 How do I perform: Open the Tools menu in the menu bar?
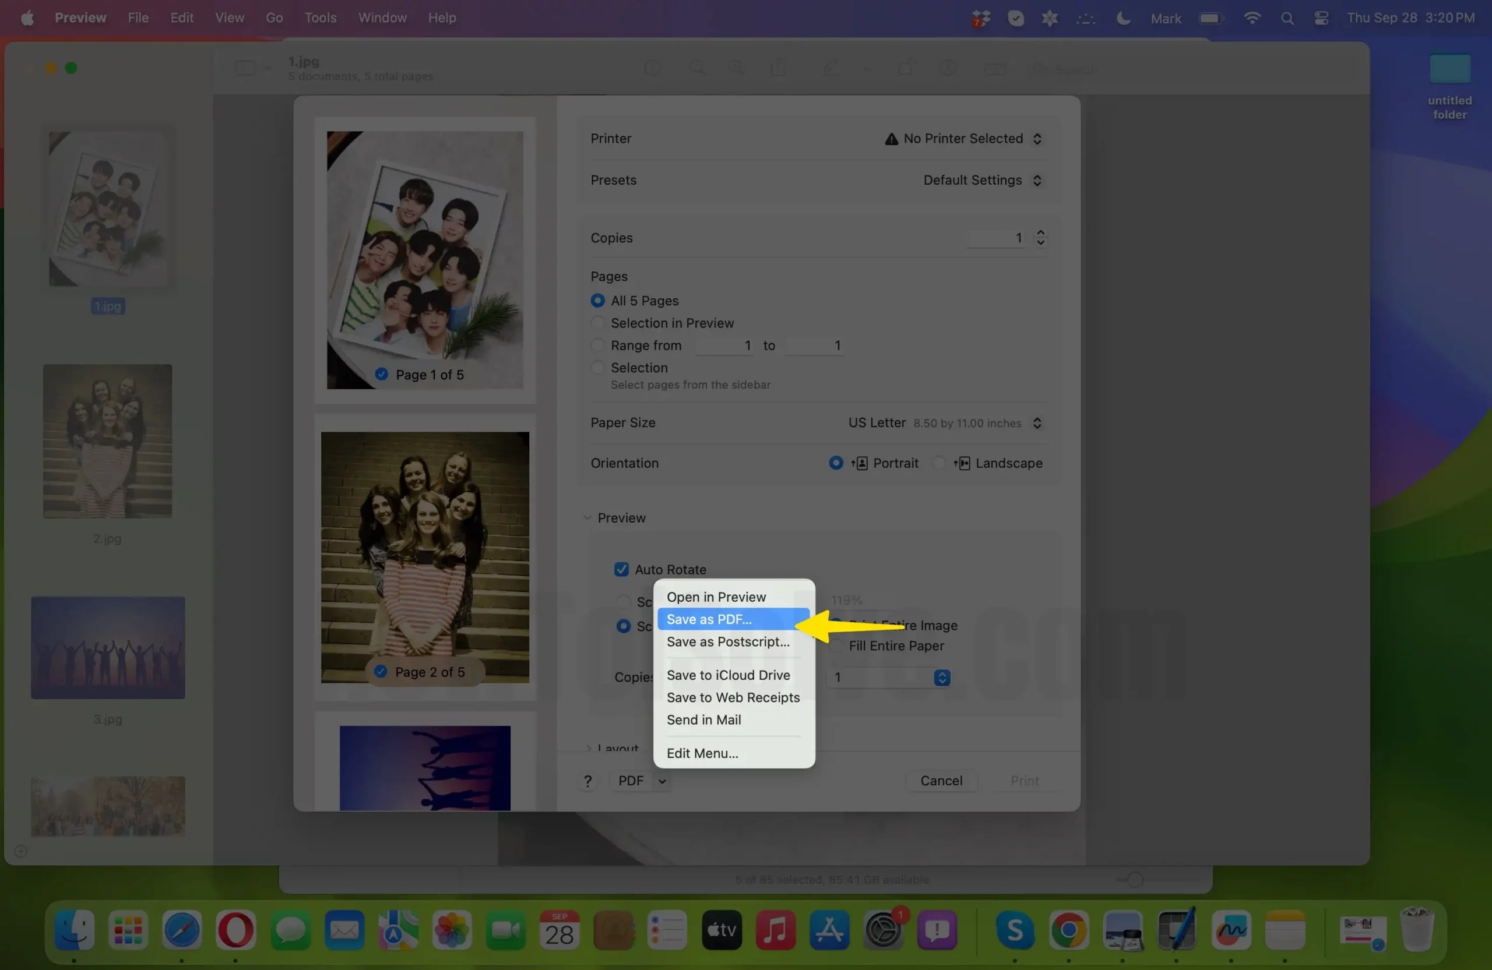click(x=320, y=17)
